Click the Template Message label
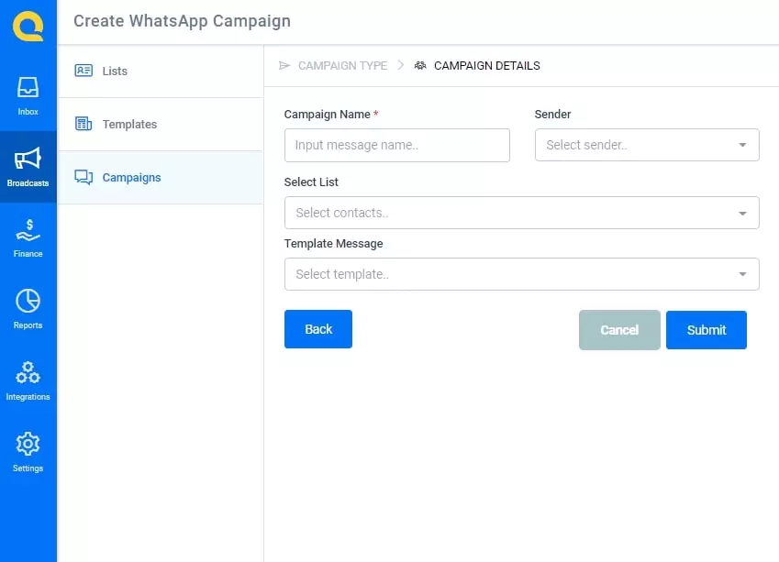Viewport: 779px width, 562px height. [333, 243]
